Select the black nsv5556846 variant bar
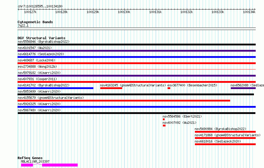This screenshot has height=168, width=264. tap(136, 45)
